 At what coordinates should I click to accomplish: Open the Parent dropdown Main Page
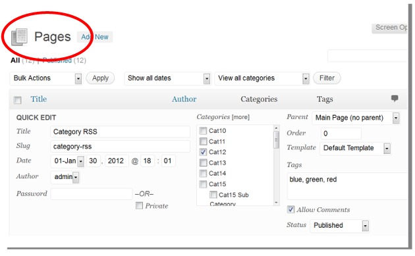(x=356, y=118)
